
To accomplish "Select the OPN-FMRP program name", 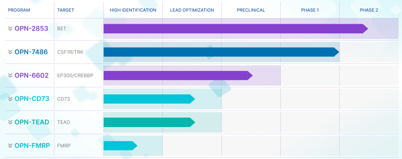I will pos(32,146).
